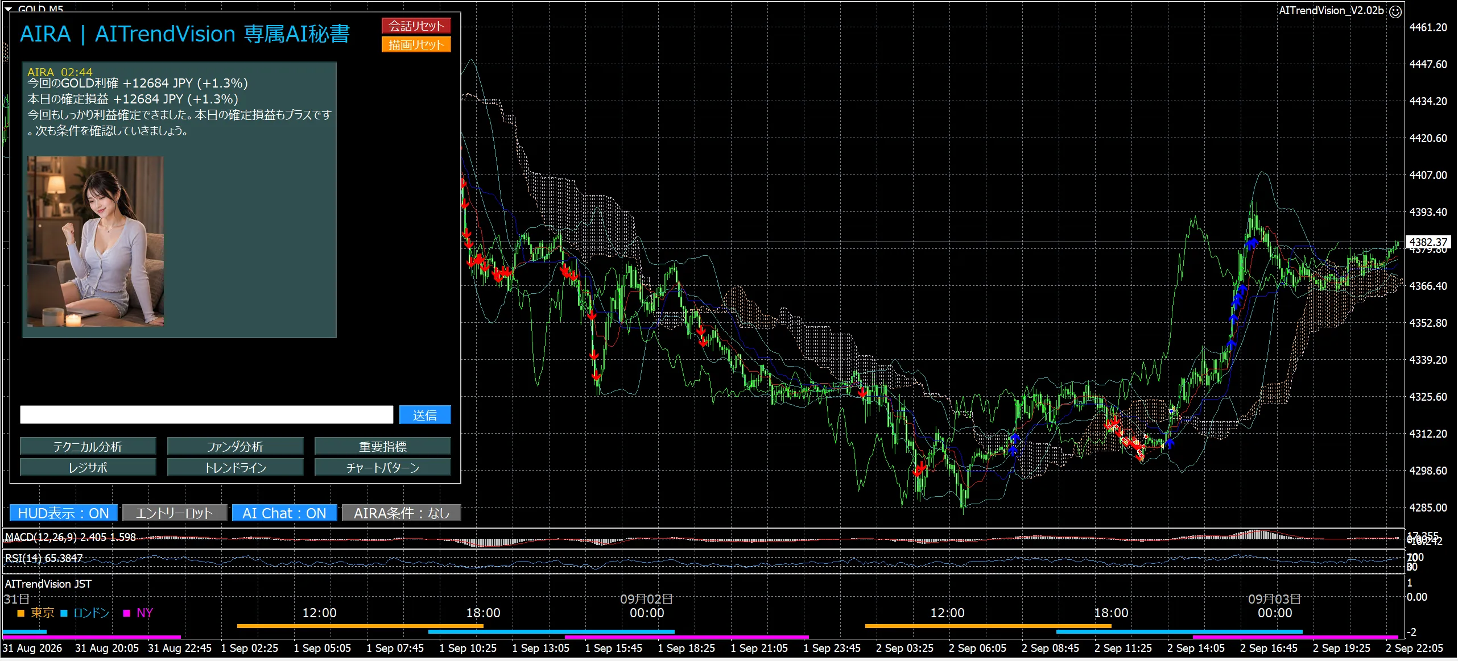The image size is (1458, 661).
Task: Open the エントリーロット setting
Action: click(x=174, y=513)
